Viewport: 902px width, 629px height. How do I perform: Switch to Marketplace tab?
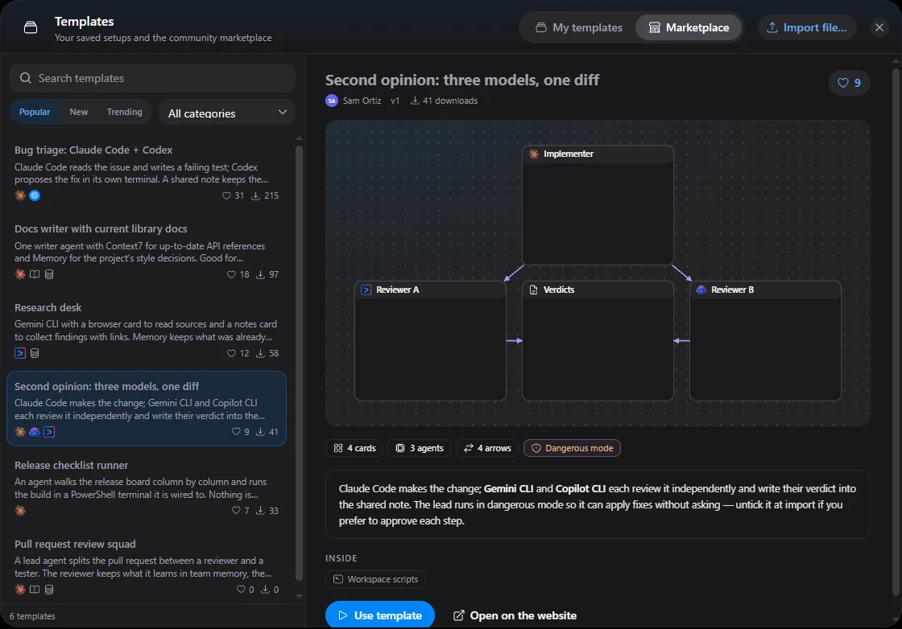pyautogui.click(x=689, y=27)
